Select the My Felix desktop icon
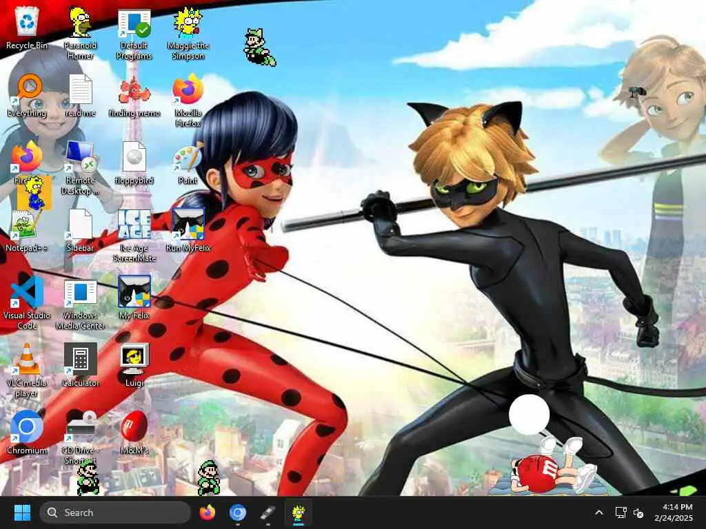The image size is (706, 529). [134, 298]
